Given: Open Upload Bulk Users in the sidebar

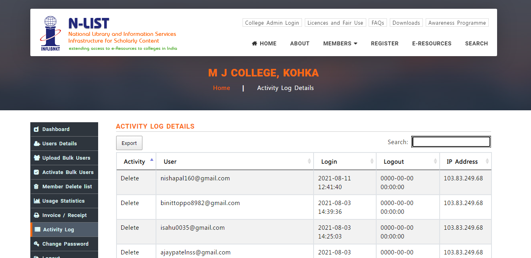Looking at the screenshot, I should click(x=64, y=158).
